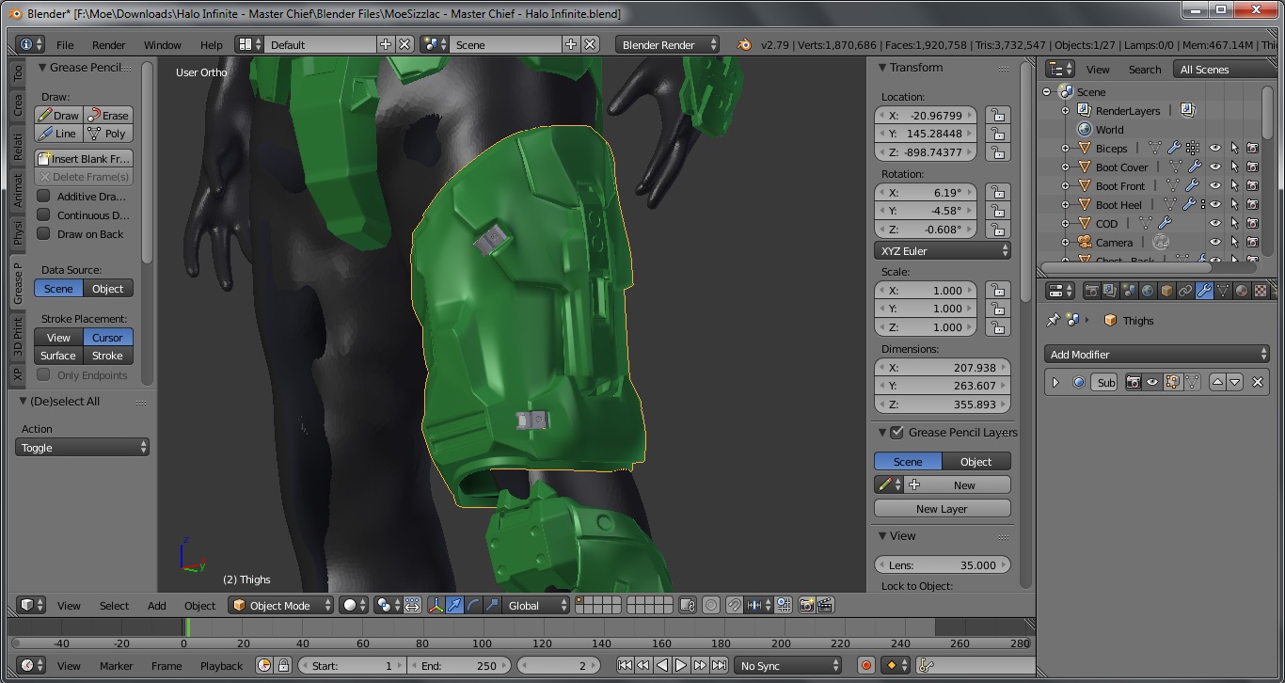The height and width of the screenshot is (683, 1285).
Task: Click Insert Blank Frame button
Action: [84, 159]
